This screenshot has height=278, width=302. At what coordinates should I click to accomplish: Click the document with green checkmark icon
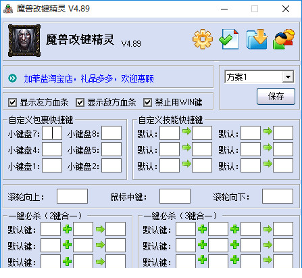(x=229, y=39)
